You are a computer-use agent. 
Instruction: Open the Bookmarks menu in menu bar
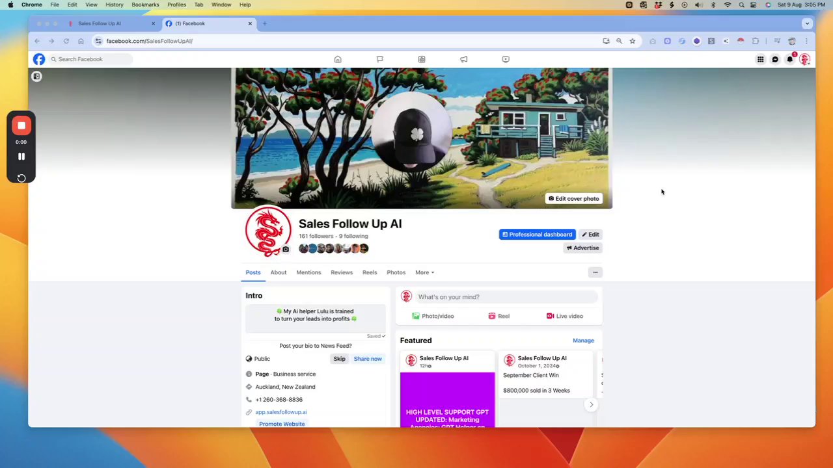click(x=145, y=5)
